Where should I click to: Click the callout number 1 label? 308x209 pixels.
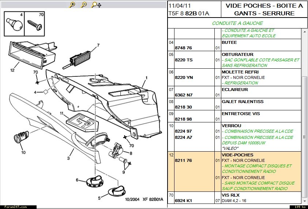146,77
